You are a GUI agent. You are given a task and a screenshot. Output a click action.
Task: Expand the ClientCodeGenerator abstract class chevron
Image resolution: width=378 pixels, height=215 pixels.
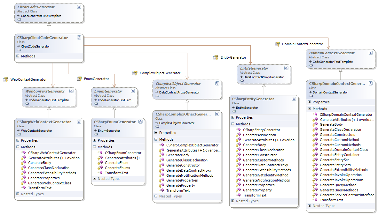click(79, 7)
